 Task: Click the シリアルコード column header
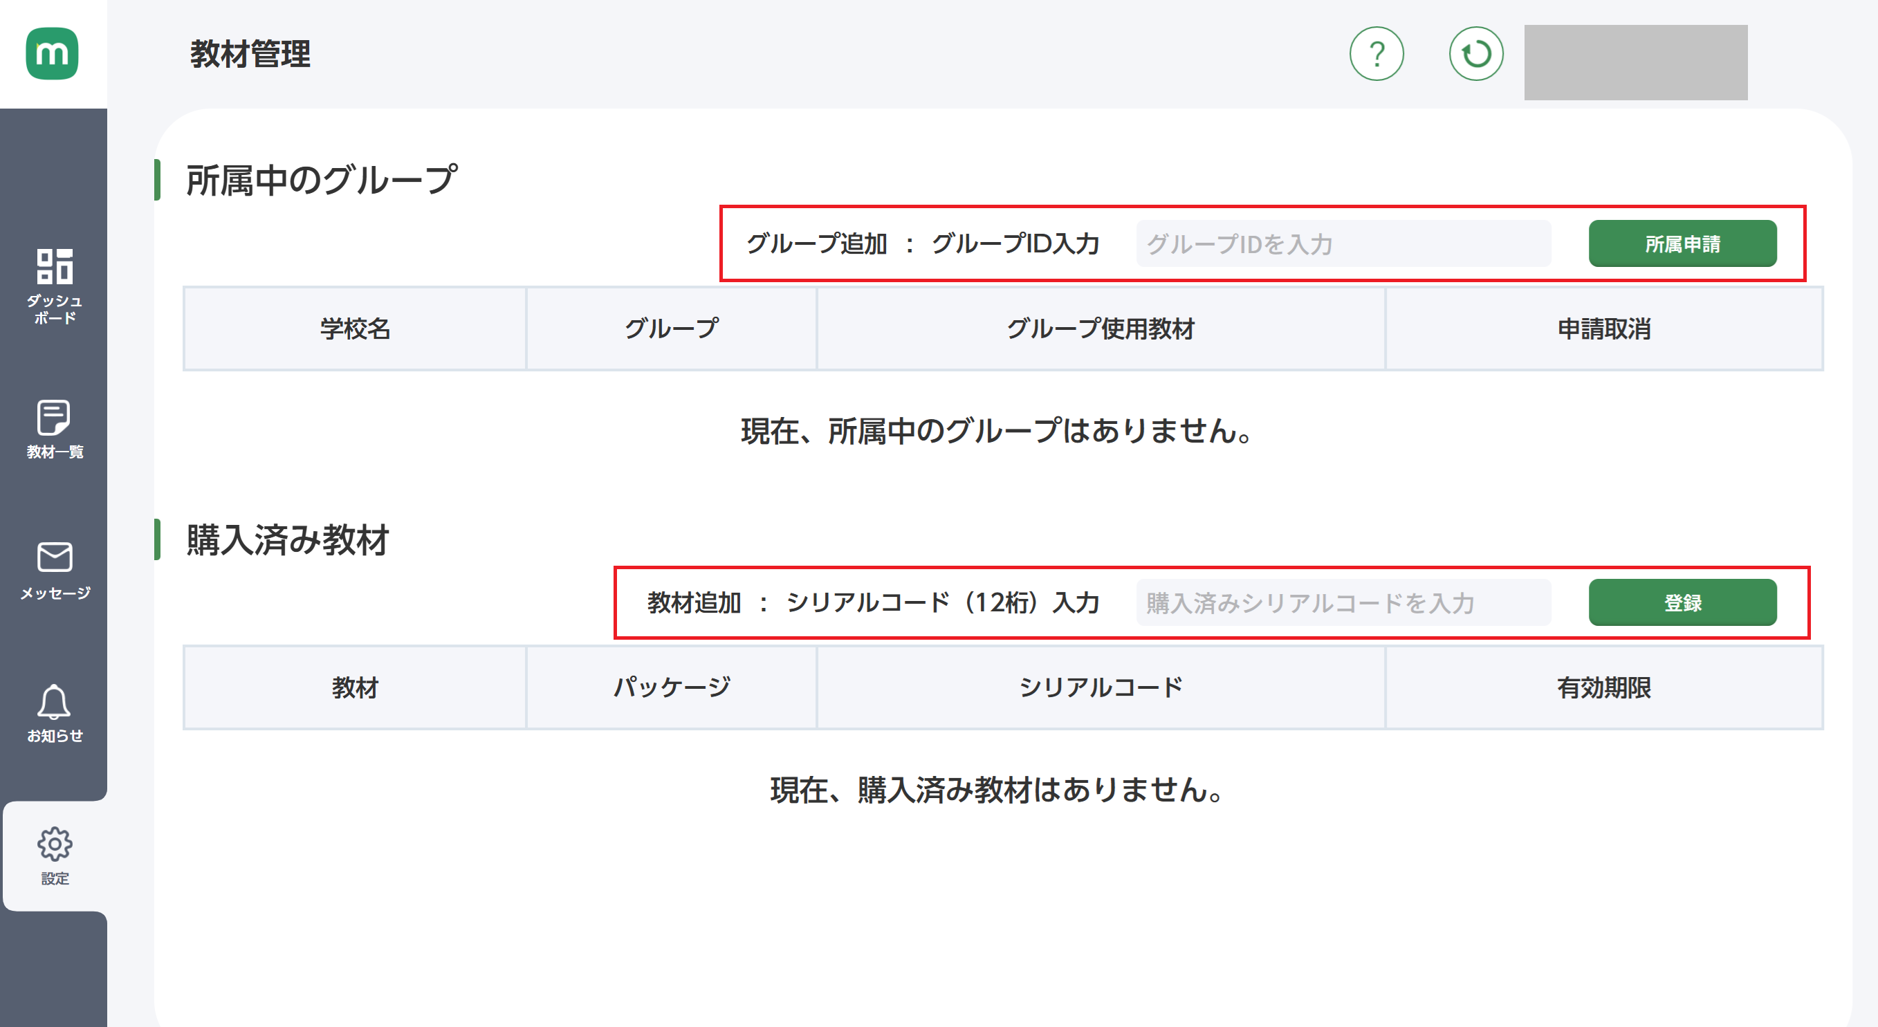coord(1100,687)
